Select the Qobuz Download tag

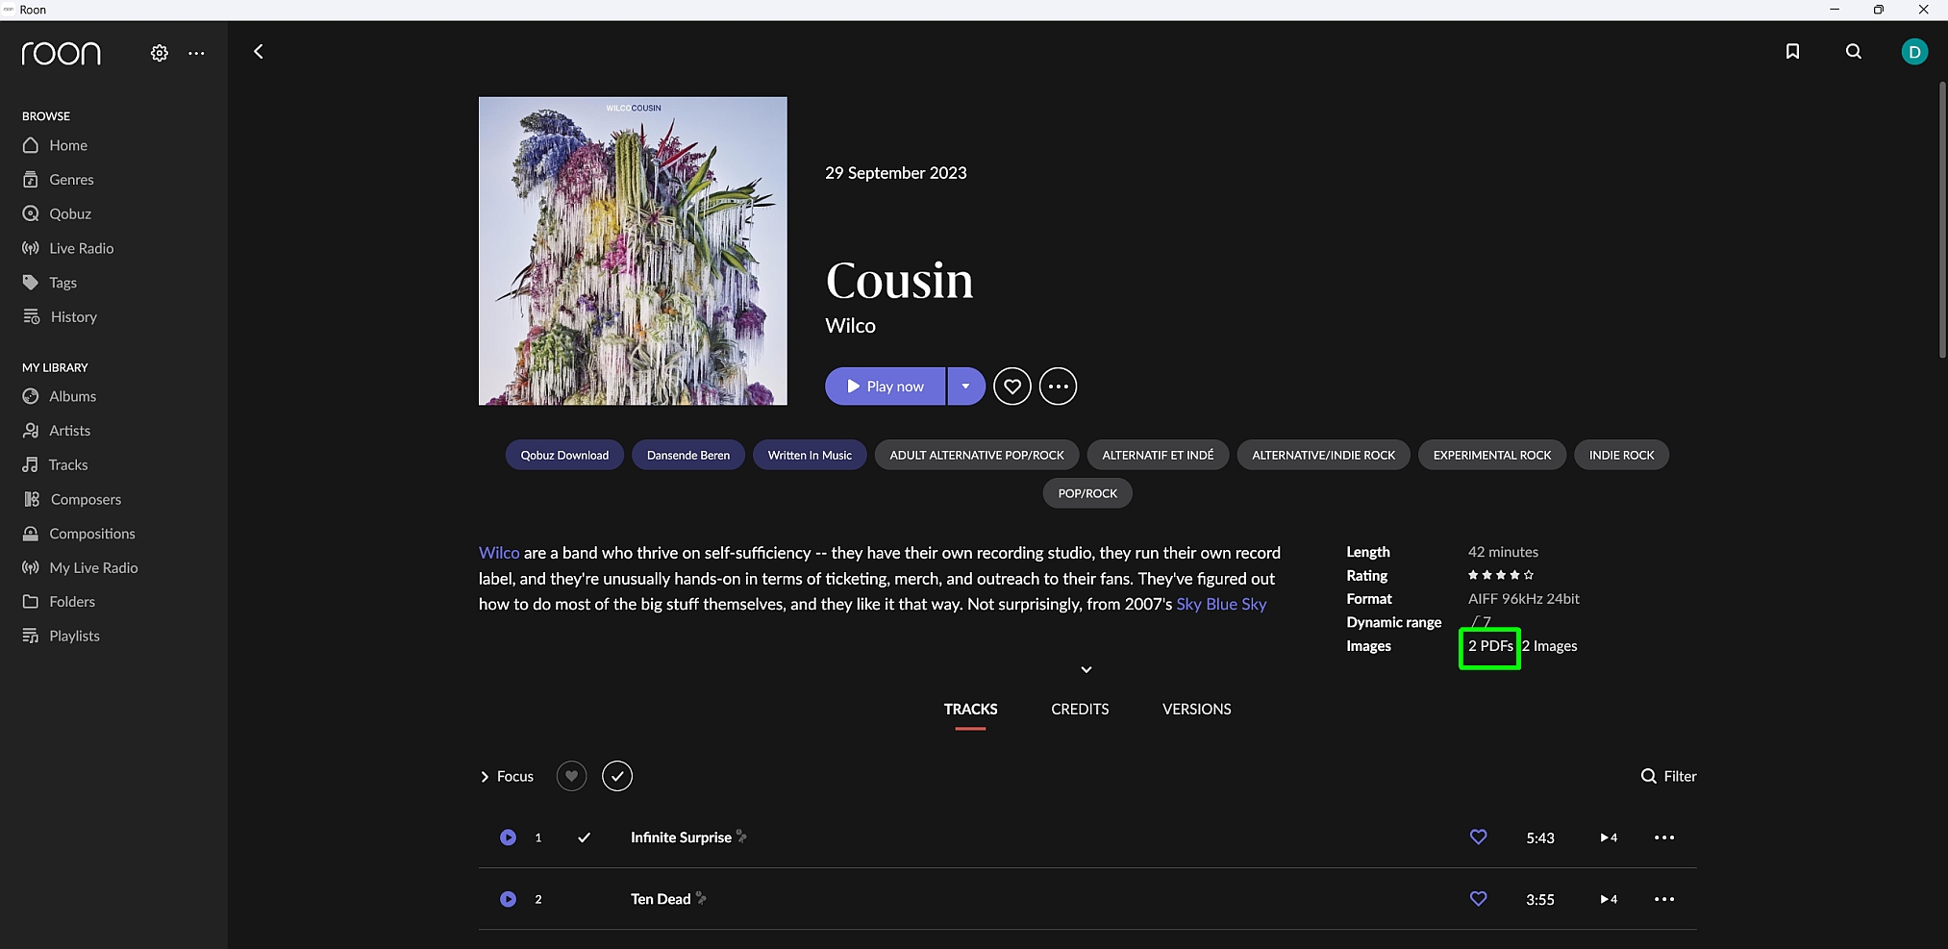564,455
